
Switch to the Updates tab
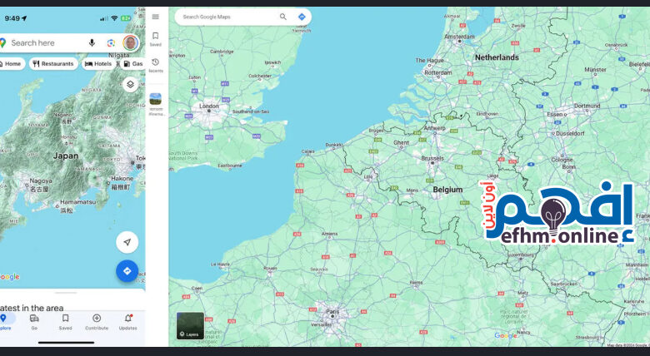(x=127, y=322)
